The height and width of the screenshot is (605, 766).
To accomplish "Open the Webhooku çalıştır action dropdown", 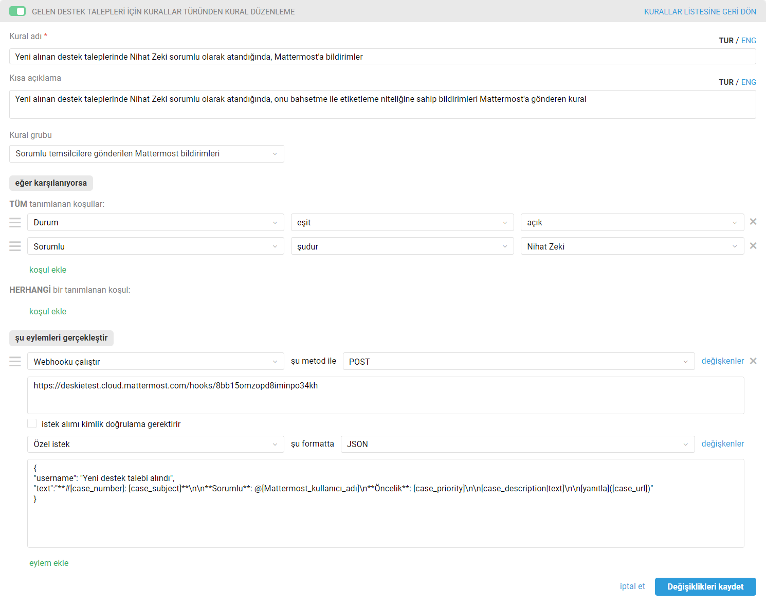I will [x=156, y=361].
